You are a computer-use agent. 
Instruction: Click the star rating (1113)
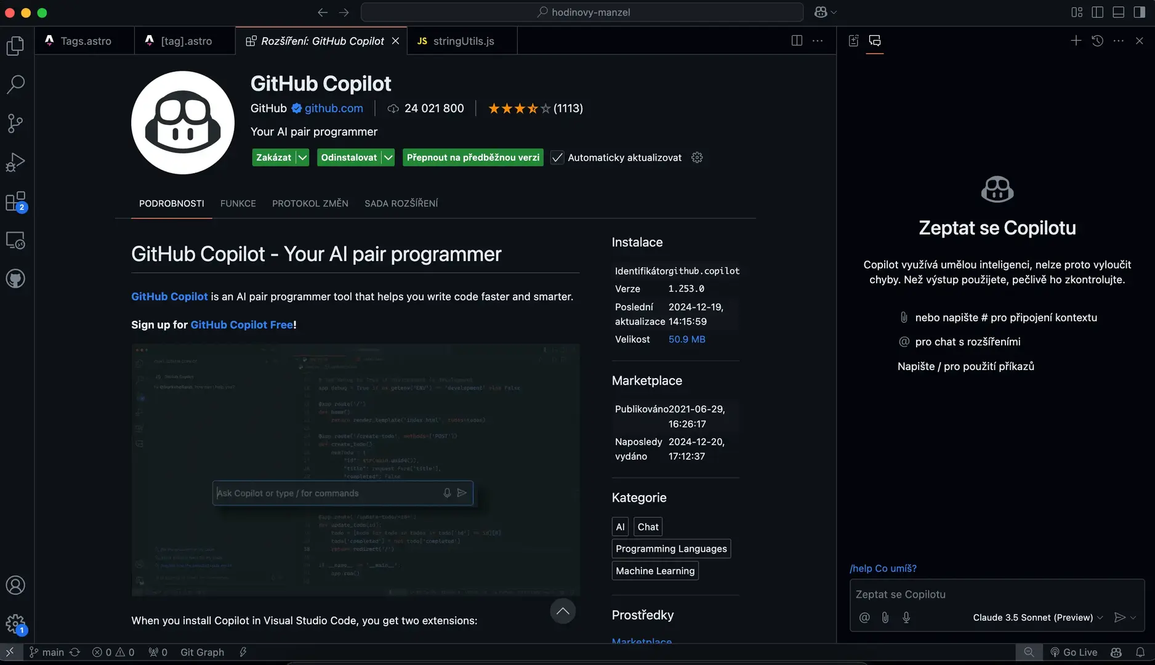tap(535, 108)
